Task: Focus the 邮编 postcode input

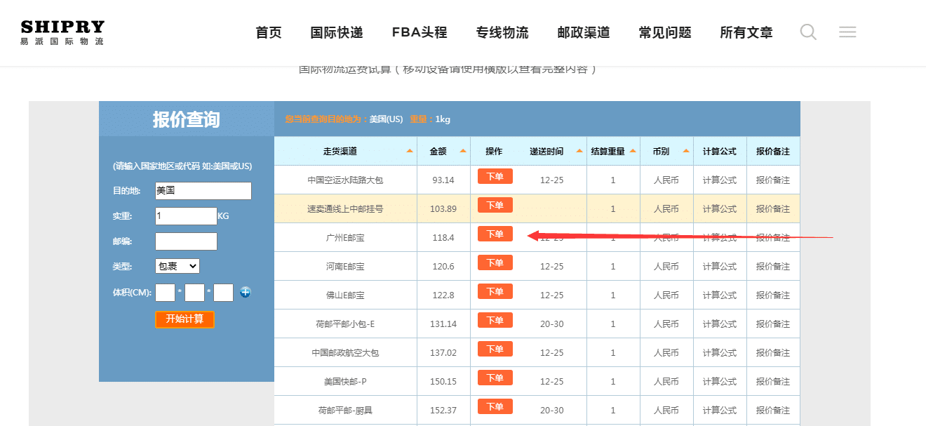Action: coord(186,241)
